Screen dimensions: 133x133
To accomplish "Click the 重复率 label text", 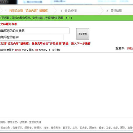I will [121, 48].
